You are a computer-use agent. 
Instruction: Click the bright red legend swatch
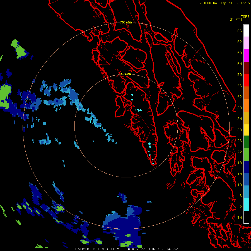246,80
